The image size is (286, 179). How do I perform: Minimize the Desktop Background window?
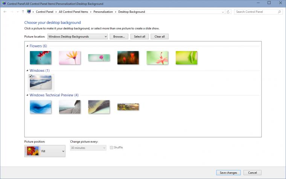258,3
